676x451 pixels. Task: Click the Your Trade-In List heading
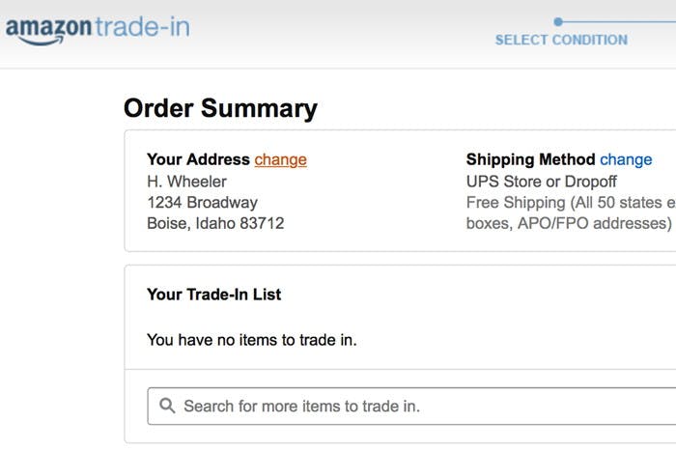point(213,294)
